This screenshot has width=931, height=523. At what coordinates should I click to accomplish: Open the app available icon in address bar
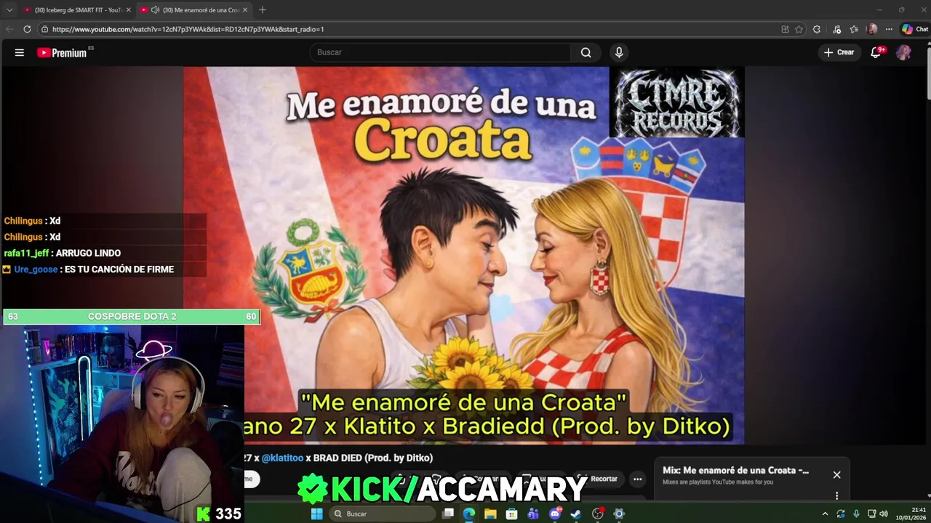click(x=785, y=29)
